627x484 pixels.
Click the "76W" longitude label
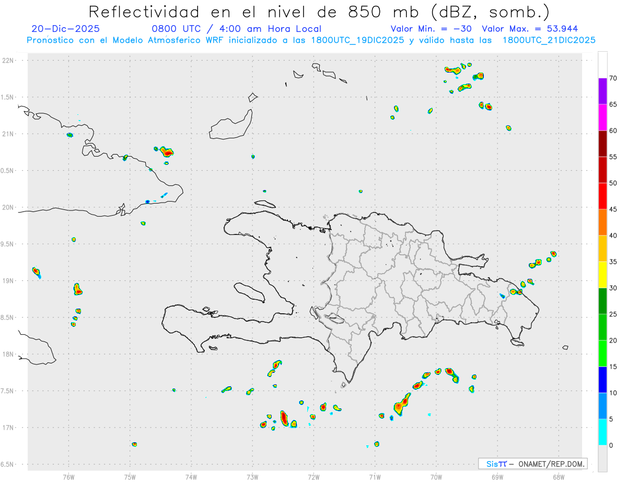(x=68, y=477)
